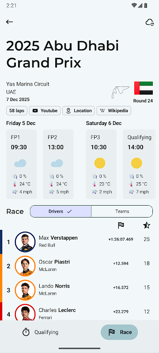Open the Youtube chip link

tap(45, 111)
